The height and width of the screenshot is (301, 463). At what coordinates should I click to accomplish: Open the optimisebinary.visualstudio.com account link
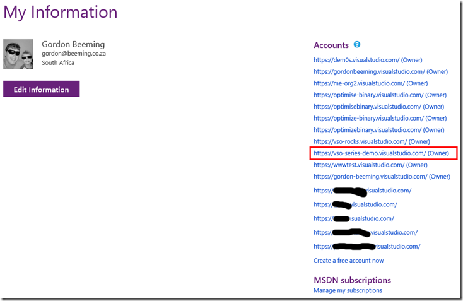379,107
